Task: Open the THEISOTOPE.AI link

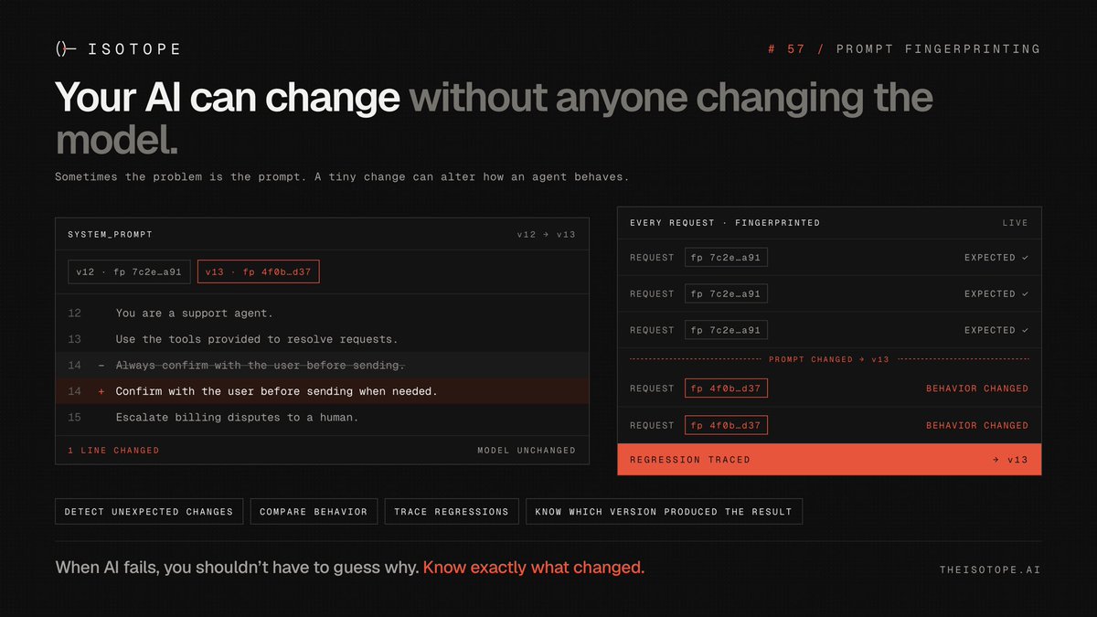Action: pyautogui.click(x=990, y=570)
